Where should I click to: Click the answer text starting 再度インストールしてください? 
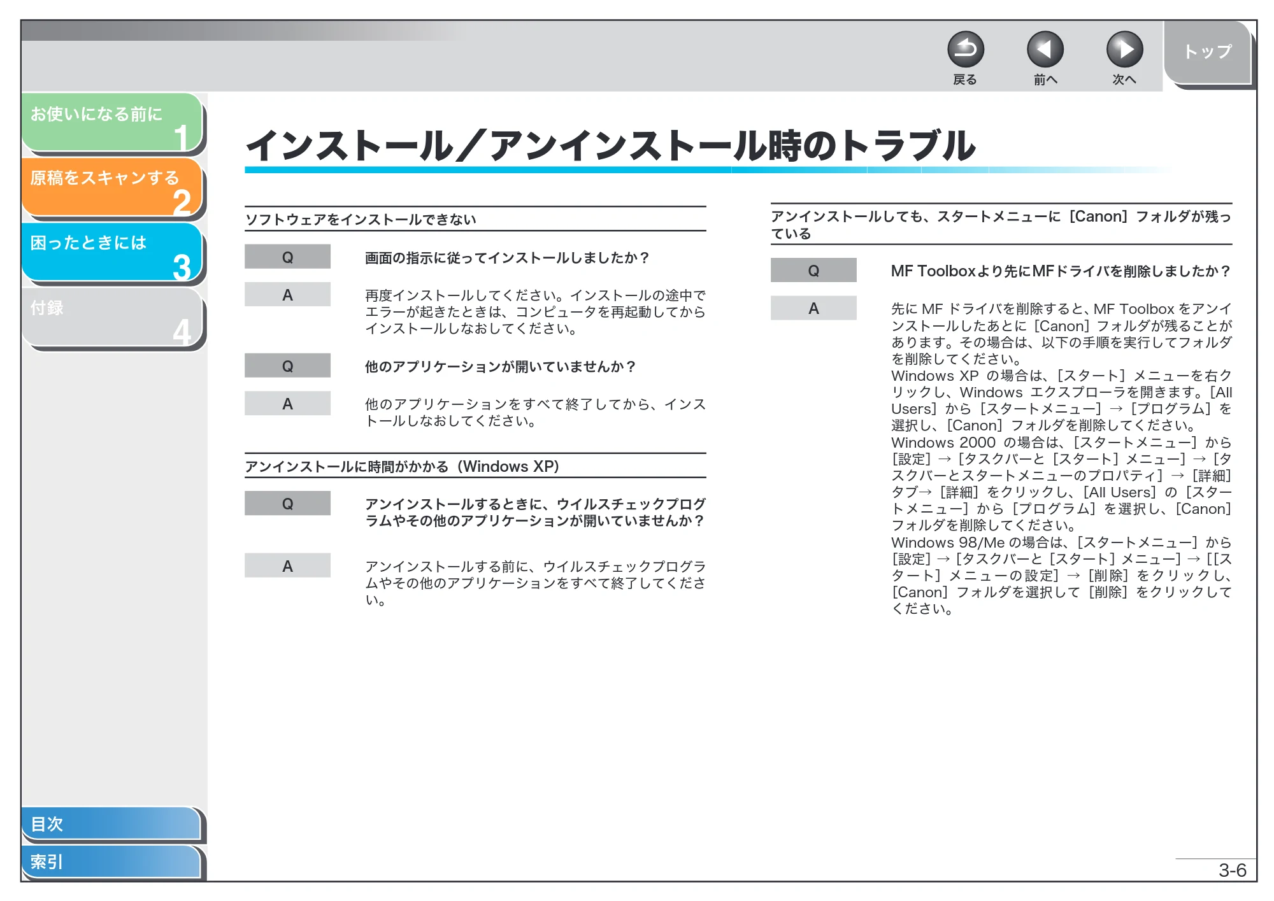535,312
